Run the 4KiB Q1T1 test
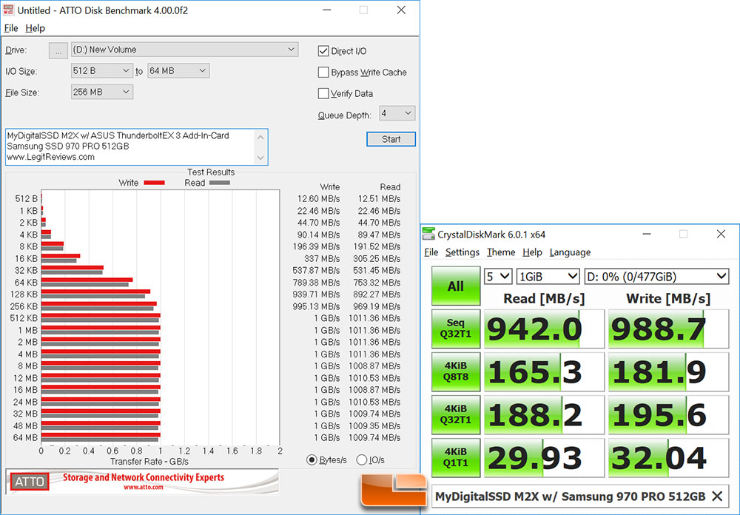740x515 pixels. point(455,457)
